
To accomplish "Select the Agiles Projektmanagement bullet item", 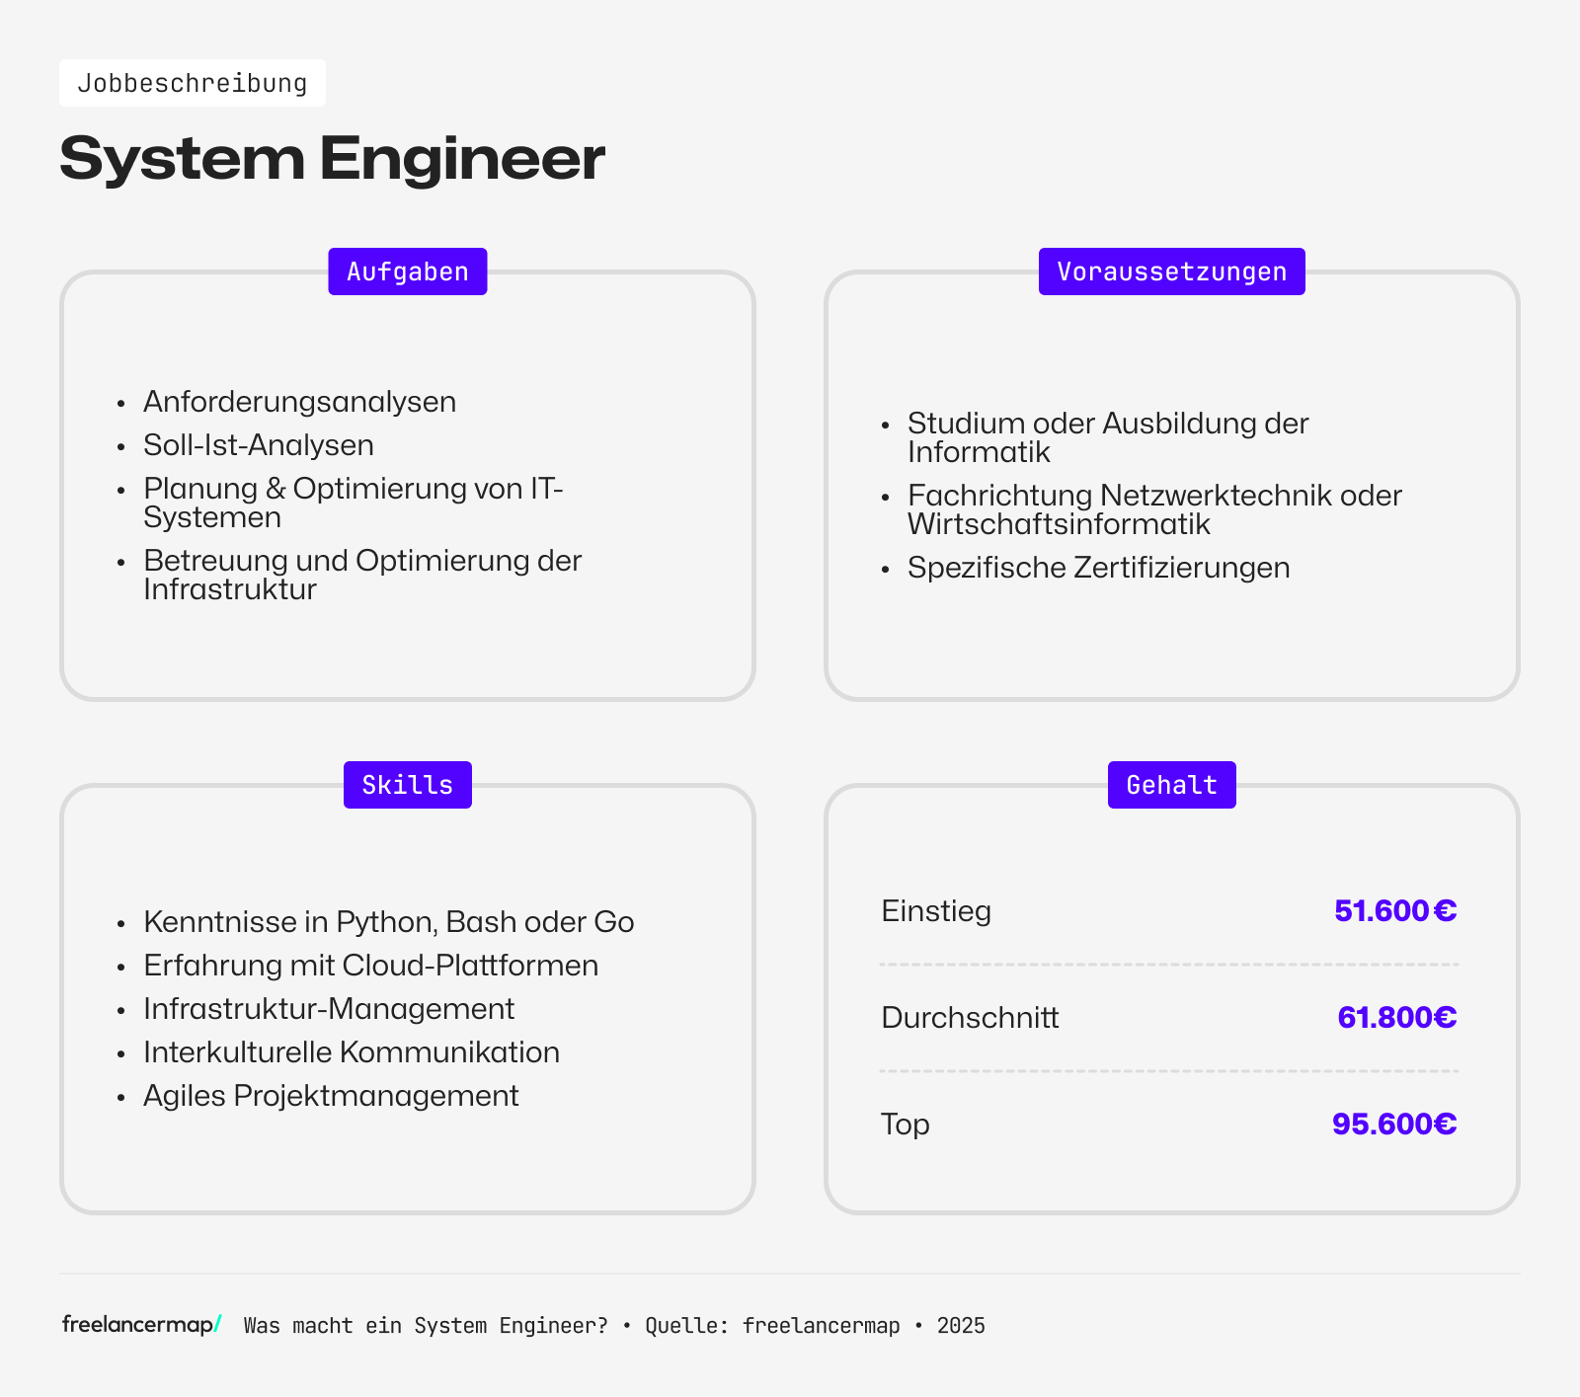I will coord(330,1095).
